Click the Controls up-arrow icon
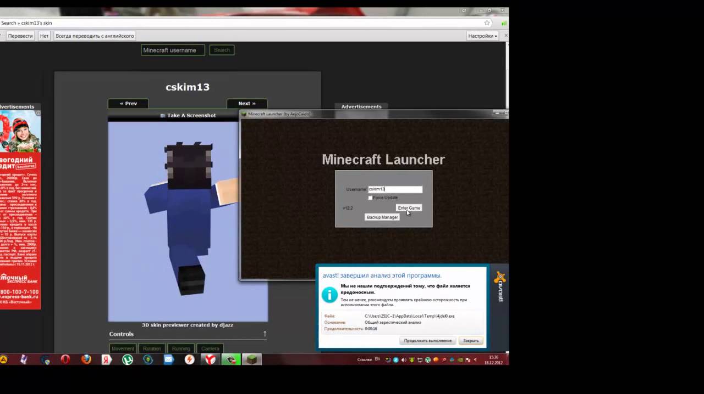Screen dimensions: 704x394 click(x=265, y=334)
